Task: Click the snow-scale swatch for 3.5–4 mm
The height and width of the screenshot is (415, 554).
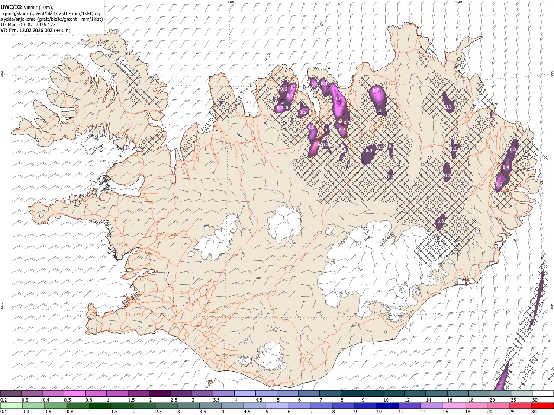Action: [223, 393]
